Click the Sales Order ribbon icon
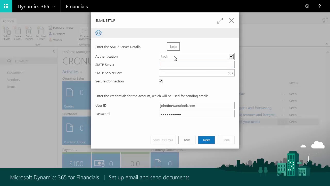Image resolution: width=330 pixels, height=186 pixels. [x=18, y=34]
